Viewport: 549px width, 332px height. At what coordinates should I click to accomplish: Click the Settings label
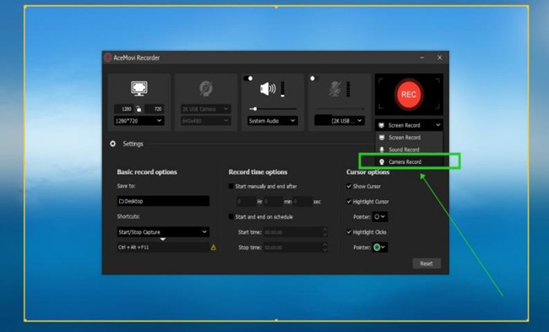[133, 144]
